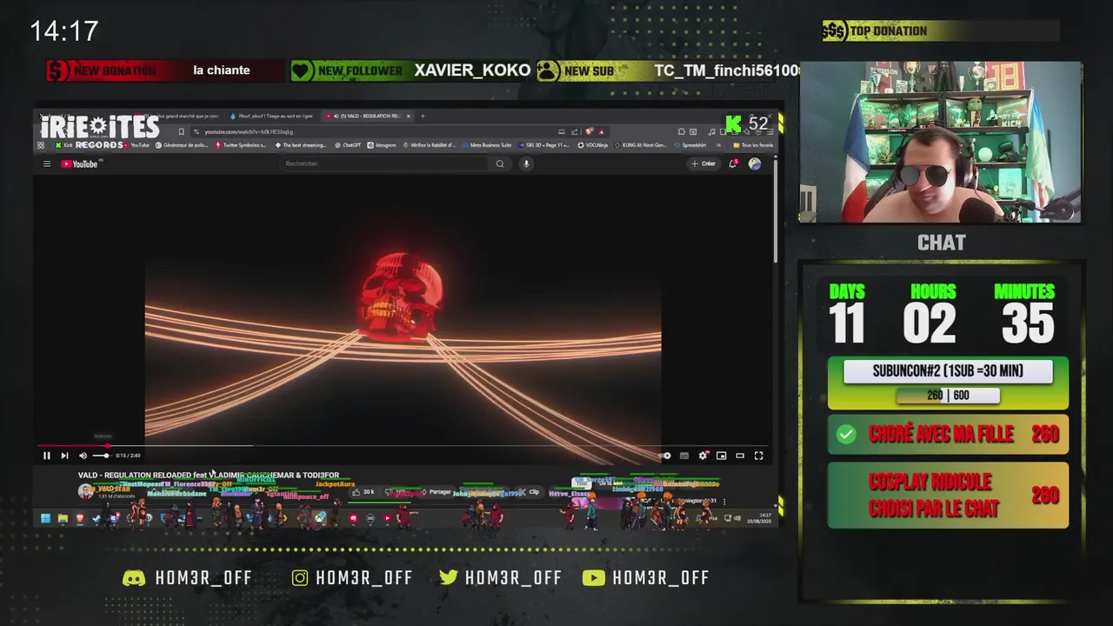Enter fullscreen on the video
This screenshot has width=1113, height=626.
click(x=759, y=456)
